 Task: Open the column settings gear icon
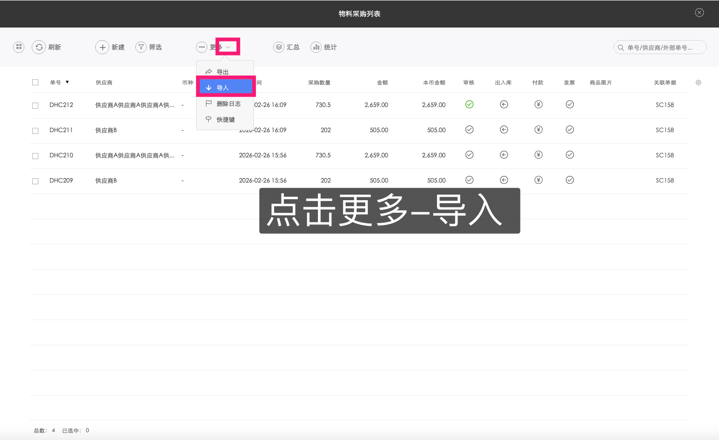pyautogui.click(x=698, y=82)
